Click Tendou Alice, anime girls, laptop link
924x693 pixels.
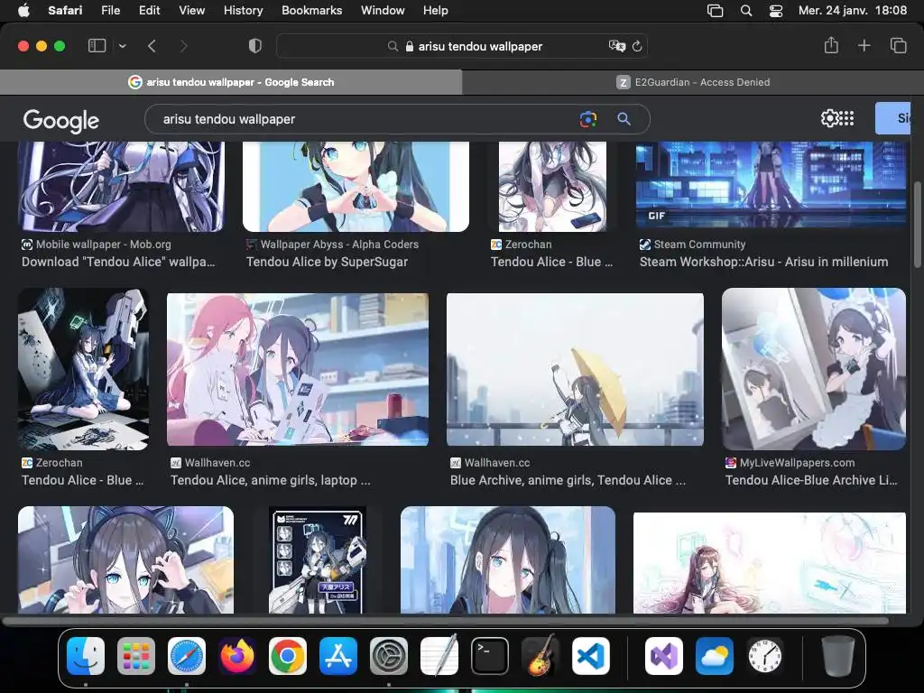(271, 480)
